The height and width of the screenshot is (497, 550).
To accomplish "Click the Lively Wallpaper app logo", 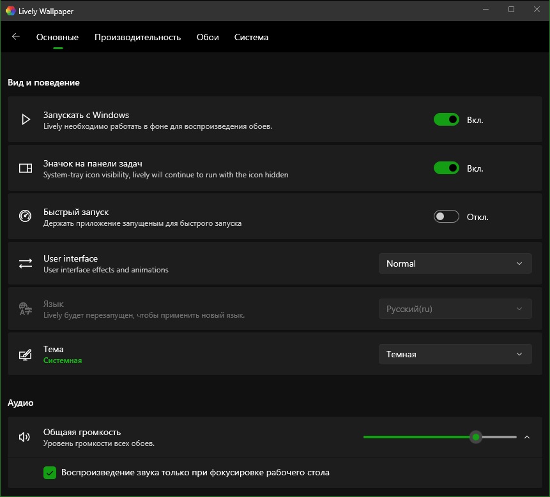I will click(10, 11).
